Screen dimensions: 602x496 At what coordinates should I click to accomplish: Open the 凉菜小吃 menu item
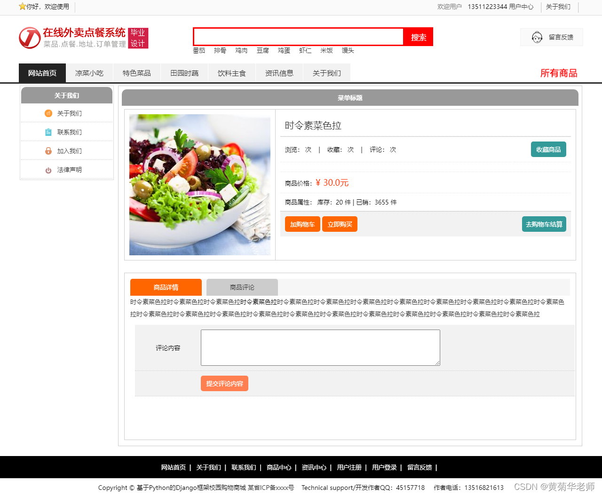click(89, 73)
